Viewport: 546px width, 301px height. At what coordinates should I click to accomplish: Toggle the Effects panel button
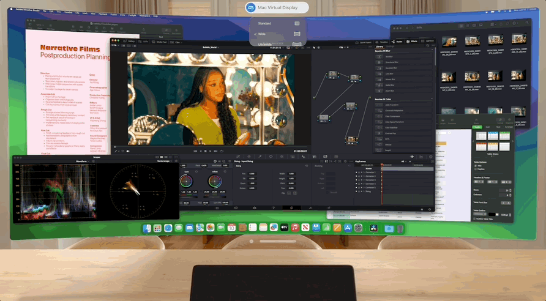(411, 41)
